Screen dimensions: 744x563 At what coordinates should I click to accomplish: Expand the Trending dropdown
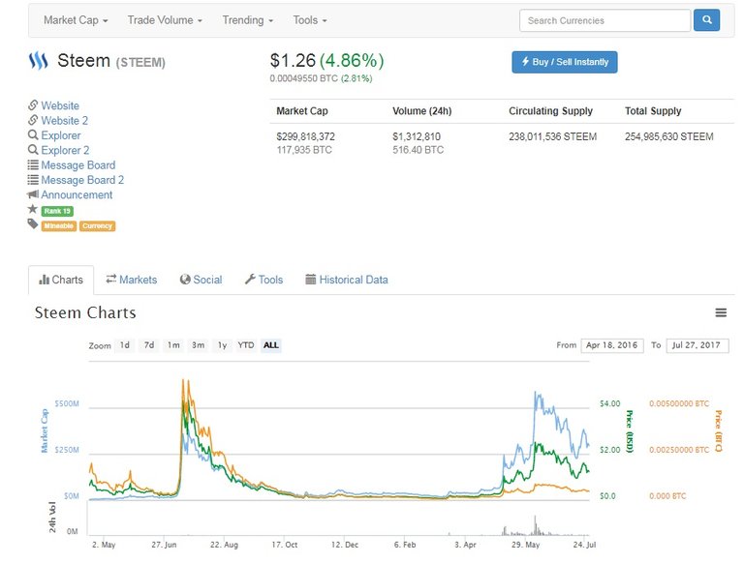tap(248, 20)
